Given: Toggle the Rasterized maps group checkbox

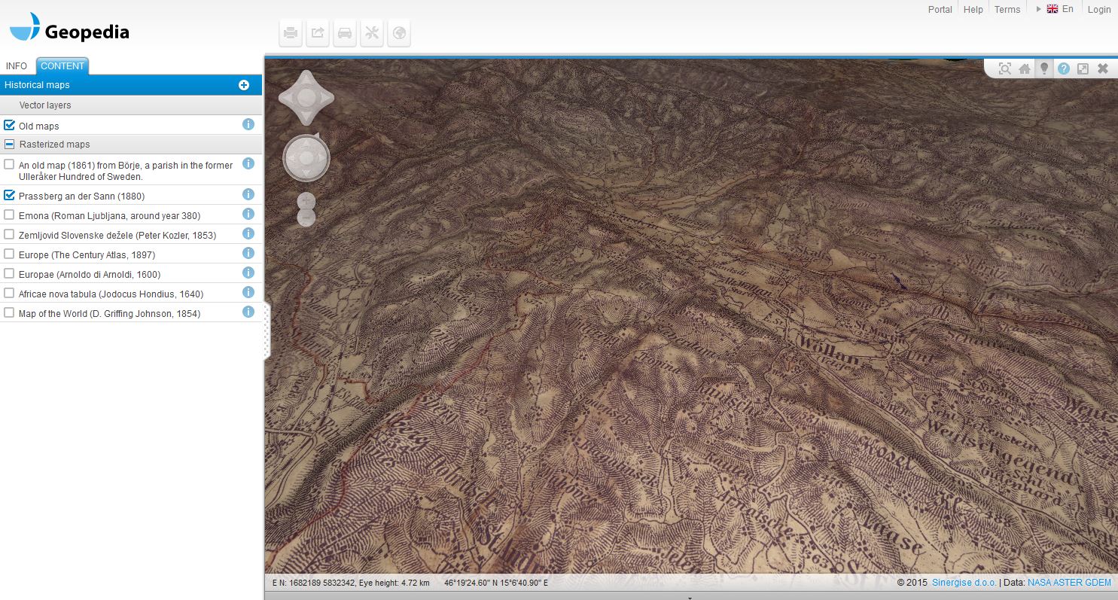Looking at the screenshot, I should (x=10, y=144).
